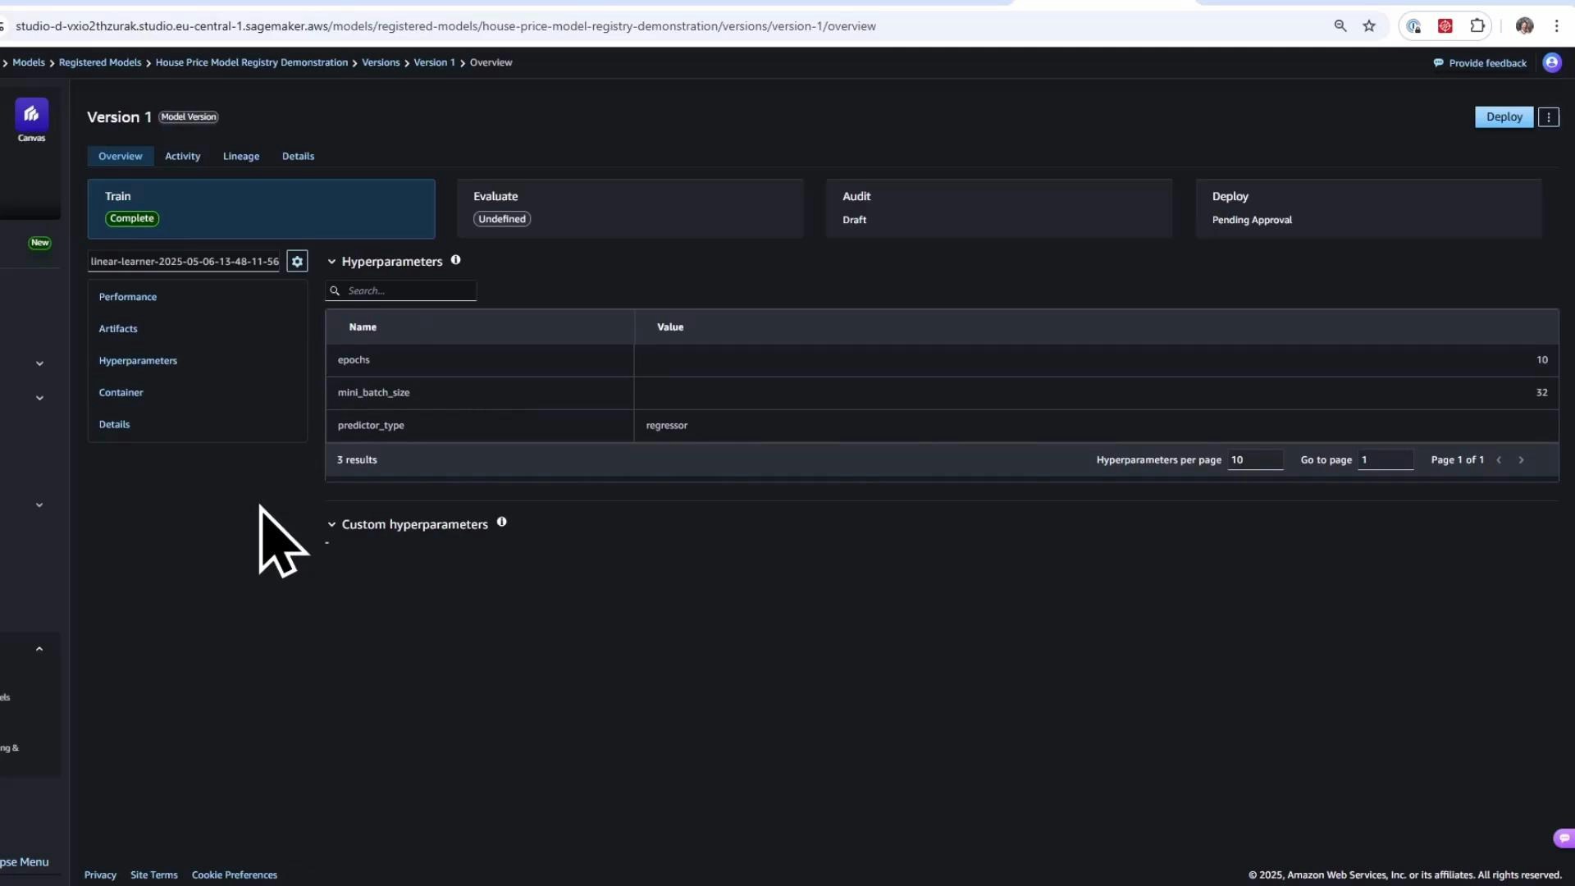Go to next hyperparameters page arrow
Viewport: 1575px width, 886px height.
1521,460
